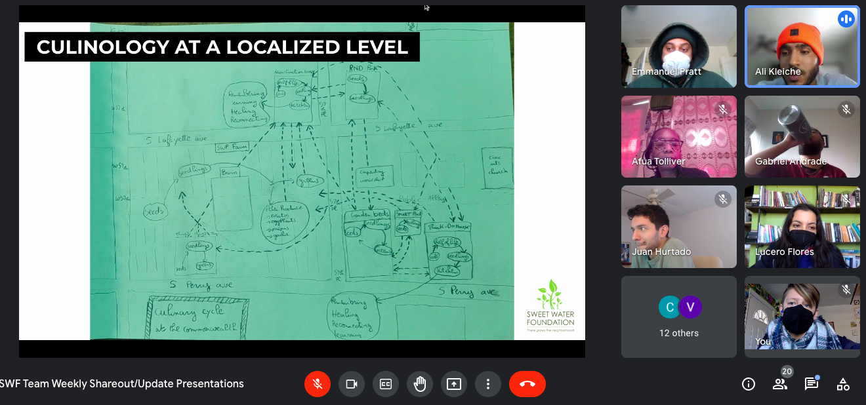Viewport: 866px width, 405px height.
Task: Unmute the microphone button
Action: 318,384
